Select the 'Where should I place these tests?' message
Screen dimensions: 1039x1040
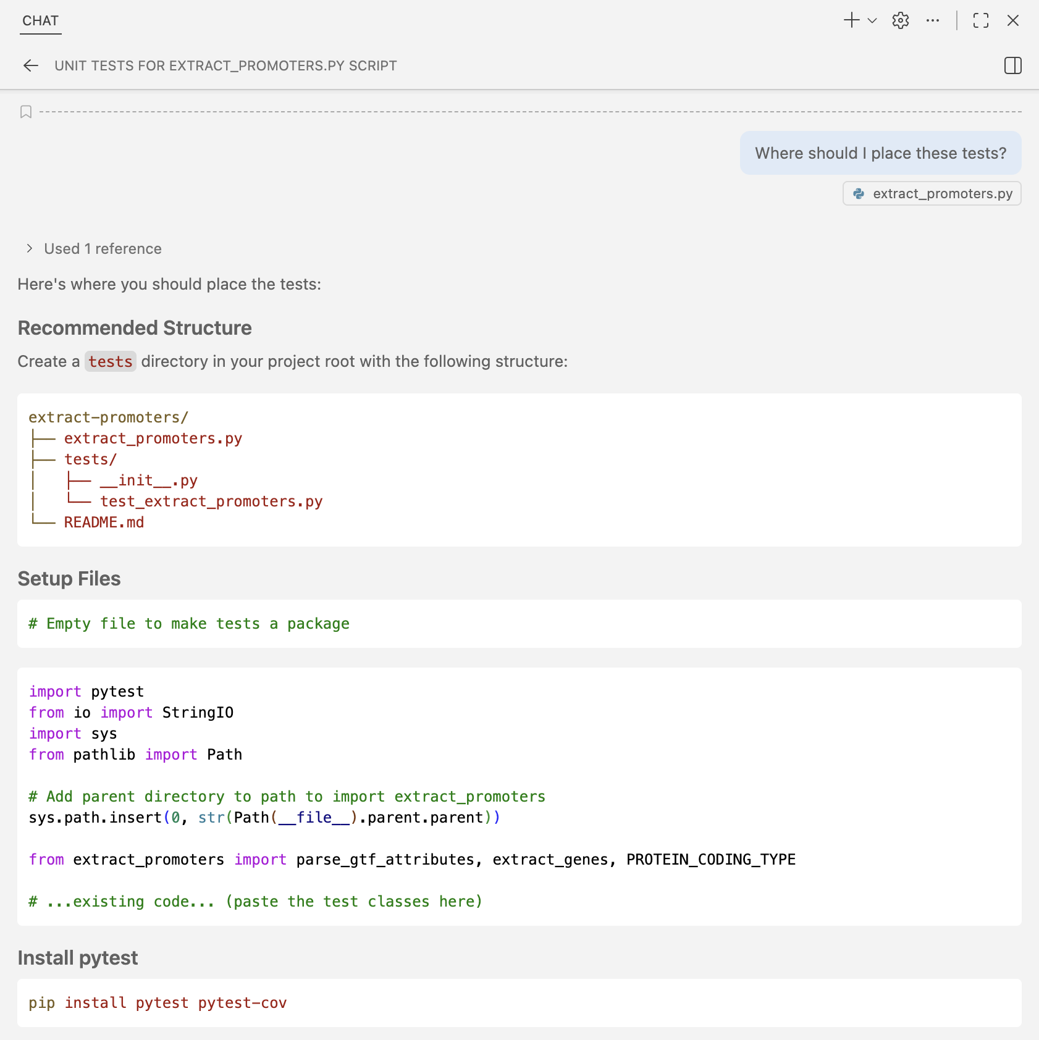[880, 153]
